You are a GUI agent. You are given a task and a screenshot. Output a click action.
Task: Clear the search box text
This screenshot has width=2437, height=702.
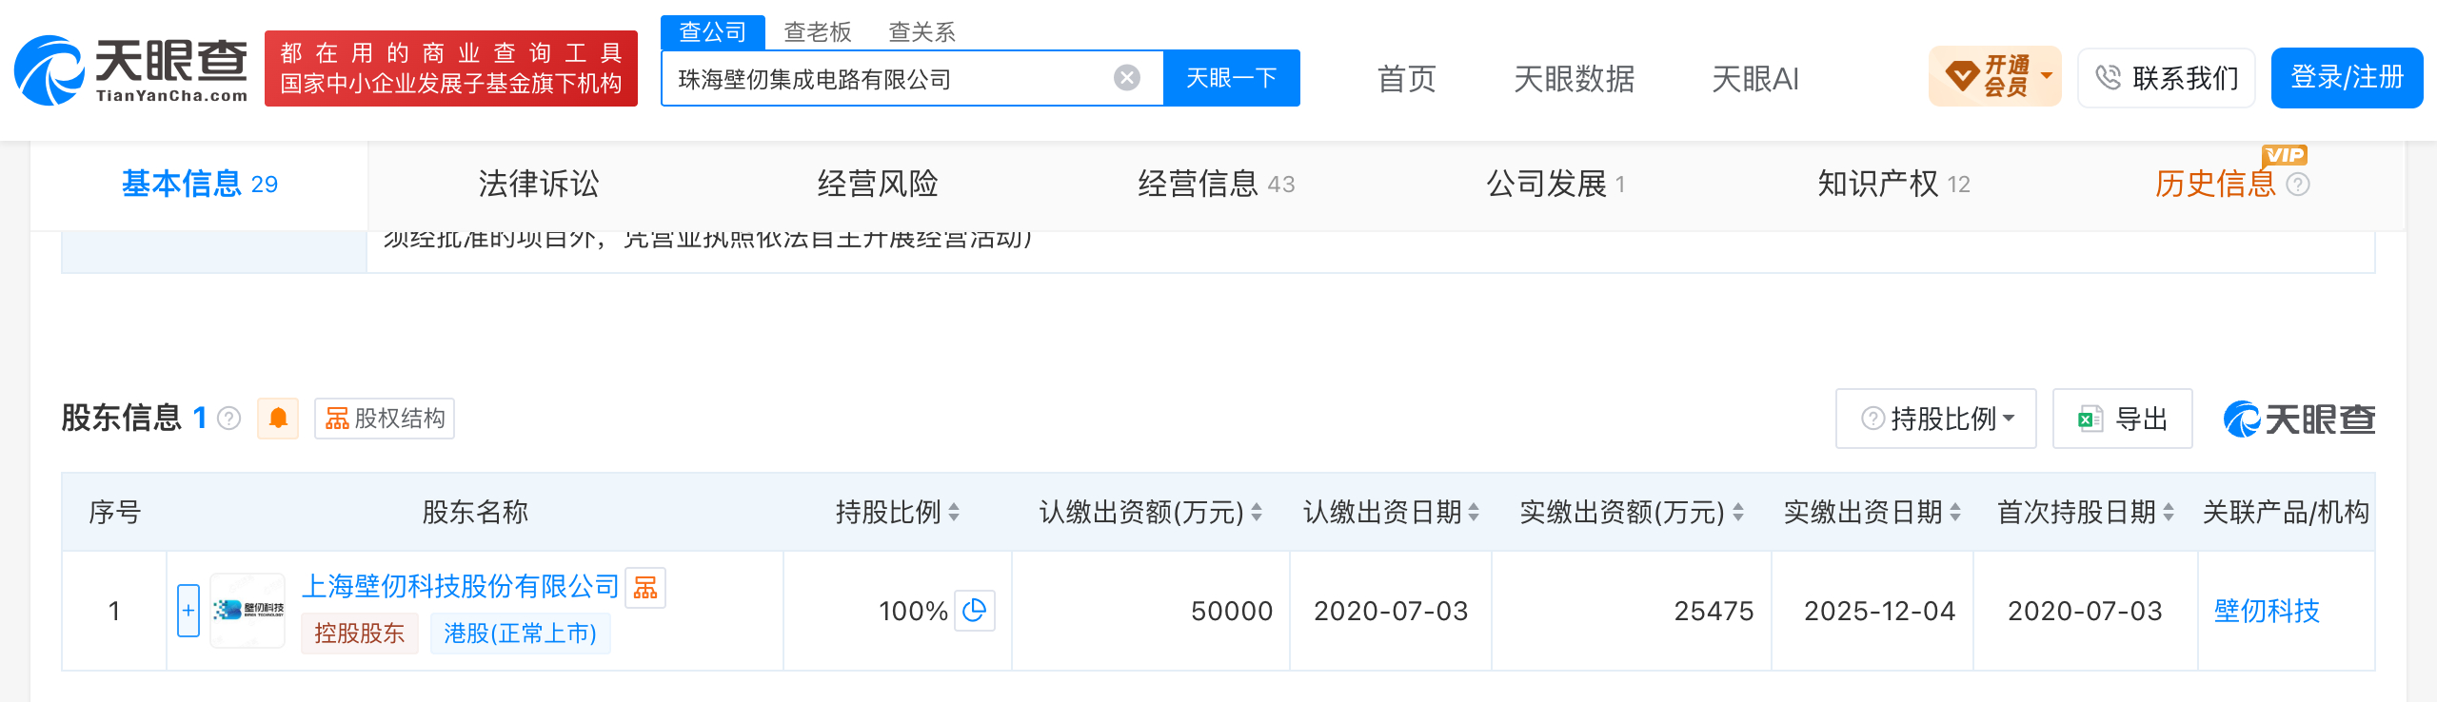point(1127,78)
